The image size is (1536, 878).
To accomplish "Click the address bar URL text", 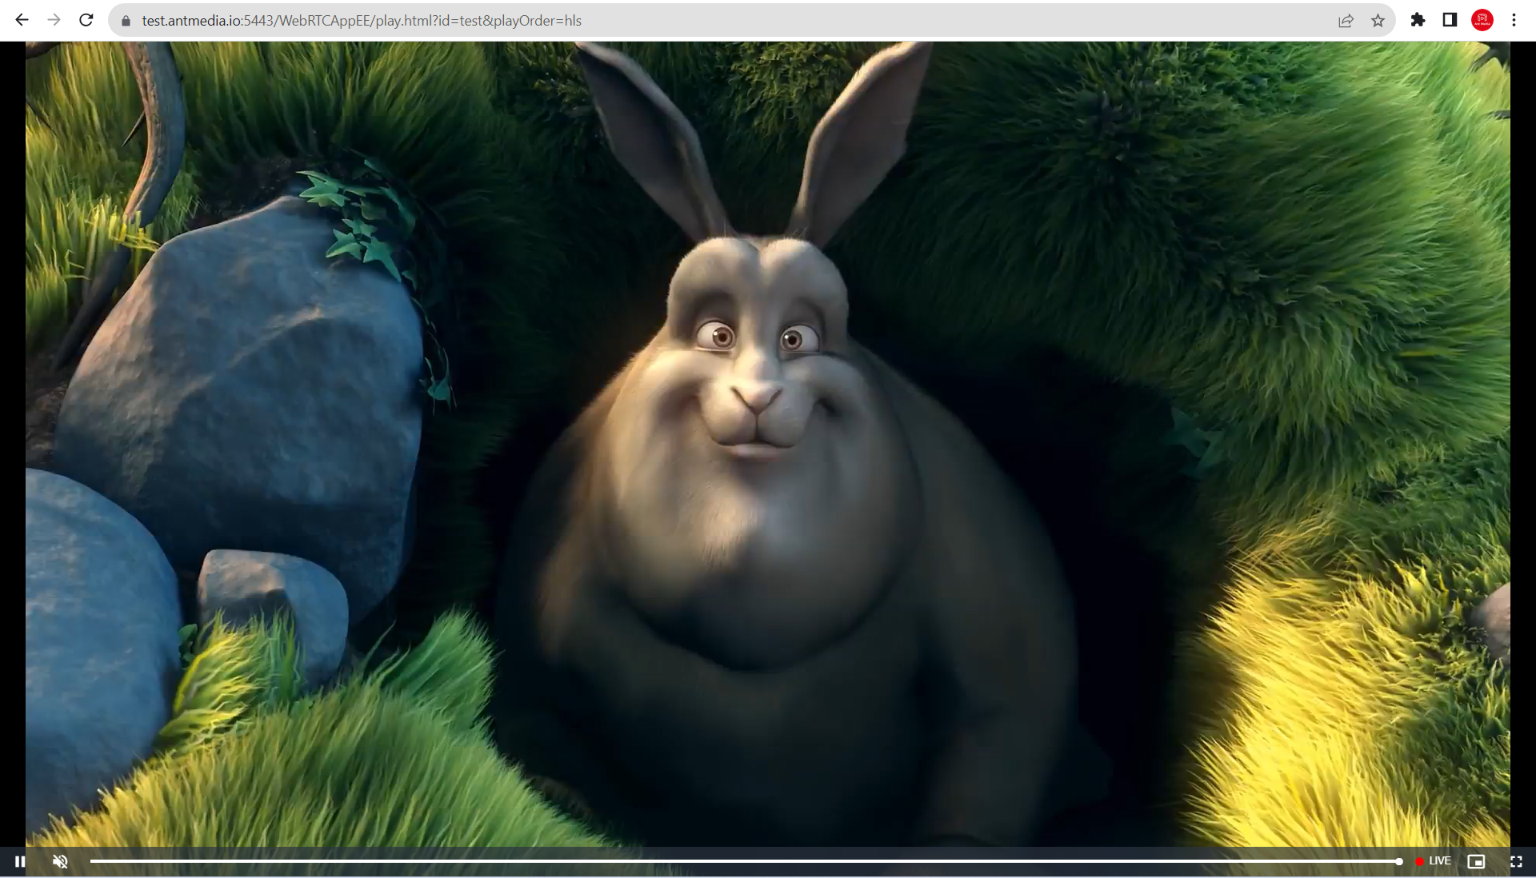I will [362, 21].
